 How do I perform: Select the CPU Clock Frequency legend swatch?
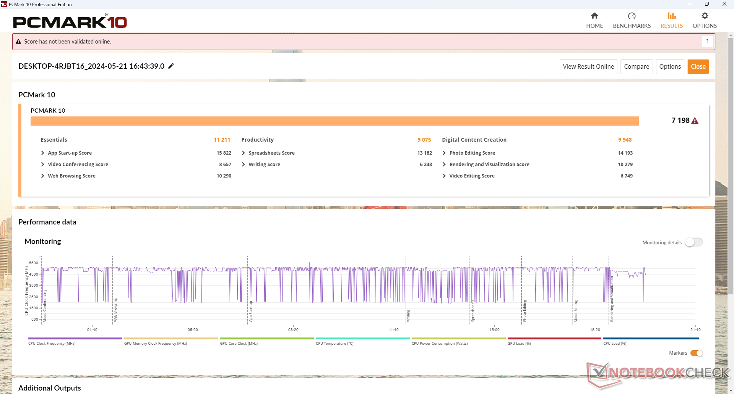(x=75, y=339)
